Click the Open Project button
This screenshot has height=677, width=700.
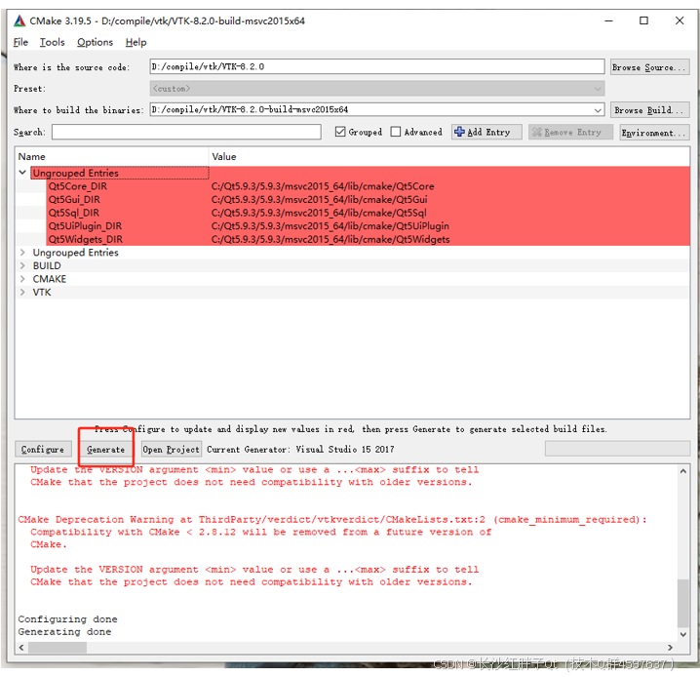171,450
